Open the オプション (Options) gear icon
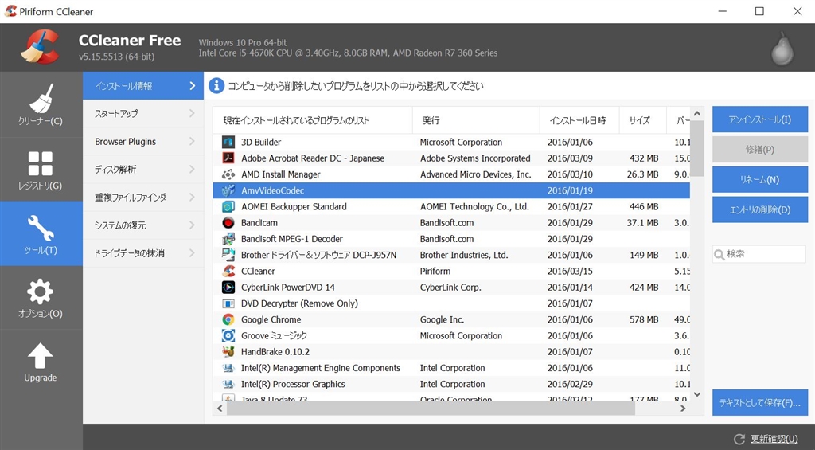Image resolution: width=815 pixels, height=450 pixels. click(41, 292)
